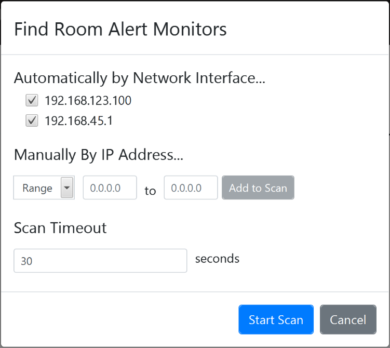
Task: Focus the starting IP address field
Action: pyautogui.click(x=110, y=188)
